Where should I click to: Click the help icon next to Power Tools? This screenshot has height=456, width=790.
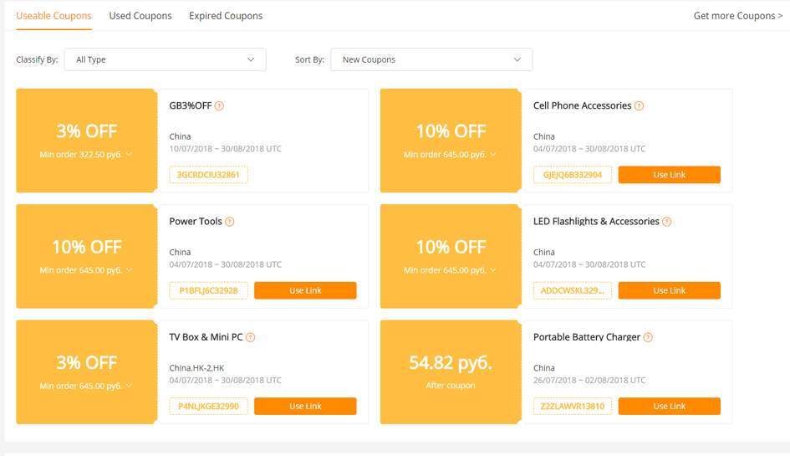230,222
